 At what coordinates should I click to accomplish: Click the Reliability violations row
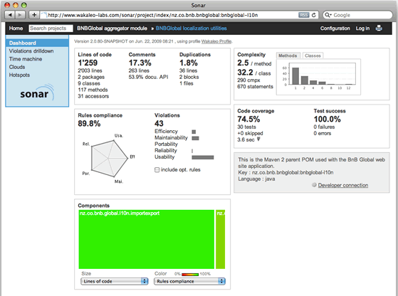tap(174, 151)
